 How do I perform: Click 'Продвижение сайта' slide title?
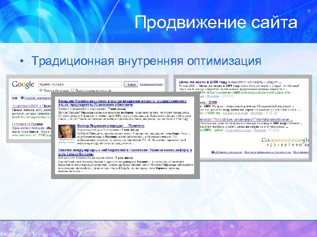pos(216,22)
